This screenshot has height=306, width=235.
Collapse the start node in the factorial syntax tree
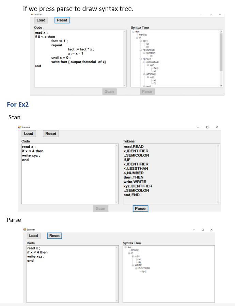[x=134, y=32]
